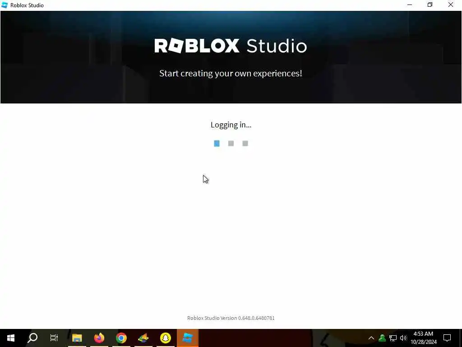Click the Roblox Studio title bar icon
The image size is (462, 347).
coord(5,5)
